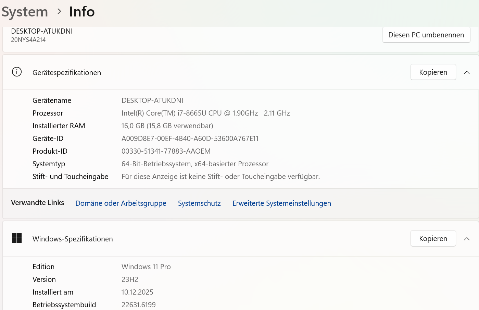Select installed RAM value 16,0 GB
The width and height of the screenshot is (479, 310).
tap(167, 126)
